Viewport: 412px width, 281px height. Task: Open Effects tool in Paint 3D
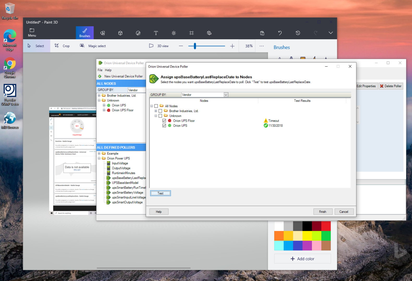click(174, 33)
